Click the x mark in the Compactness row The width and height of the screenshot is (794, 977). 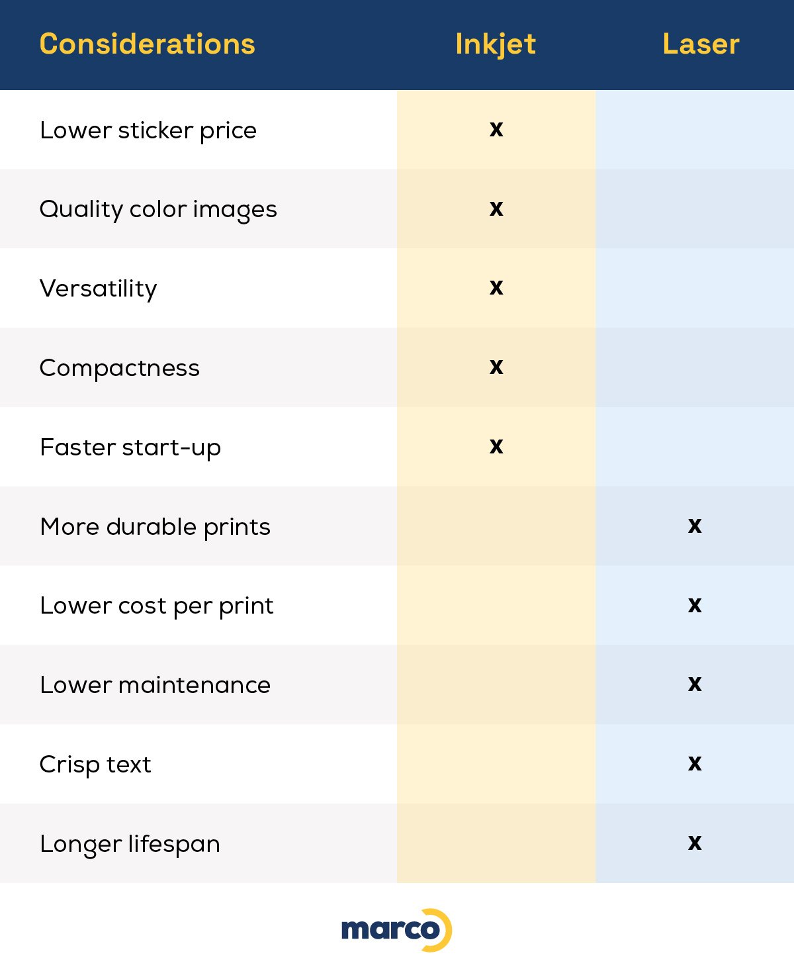[496, 367]
